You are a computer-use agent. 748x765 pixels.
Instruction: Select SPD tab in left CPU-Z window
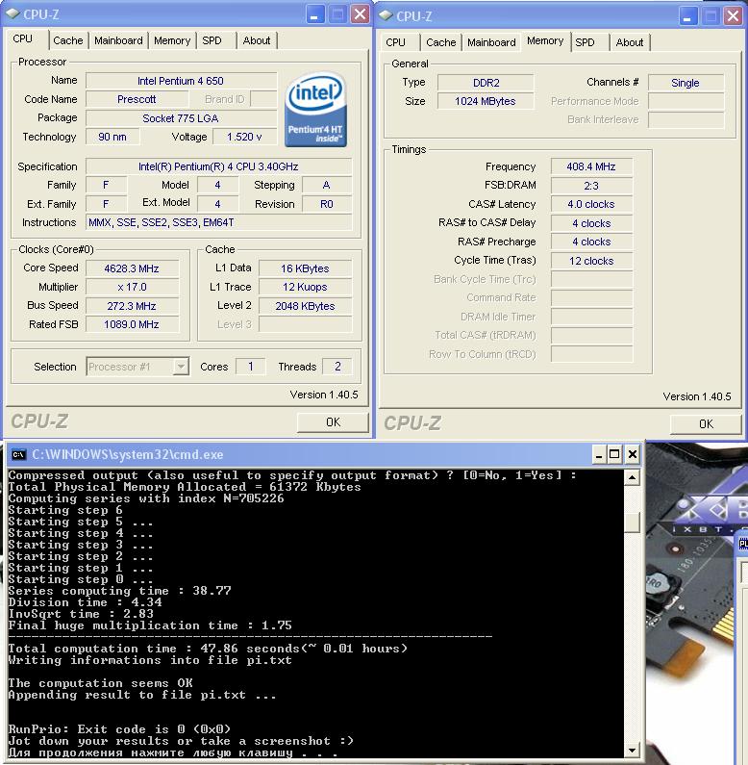[212, 40]
